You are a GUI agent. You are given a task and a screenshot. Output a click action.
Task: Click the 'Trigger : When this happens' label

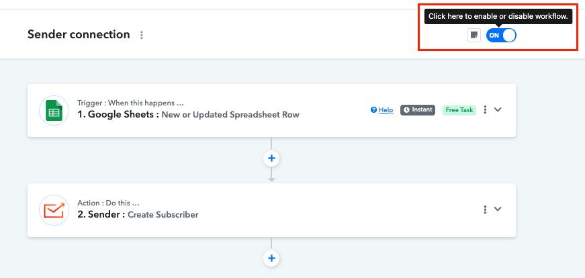[130, 103]
